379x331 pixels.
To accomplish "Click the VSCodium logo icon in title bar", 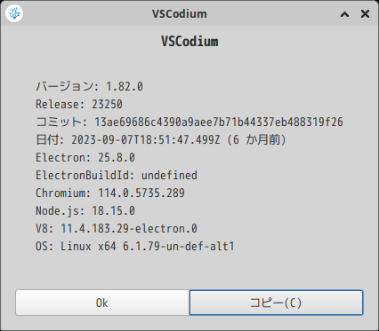I will point(14,13).
